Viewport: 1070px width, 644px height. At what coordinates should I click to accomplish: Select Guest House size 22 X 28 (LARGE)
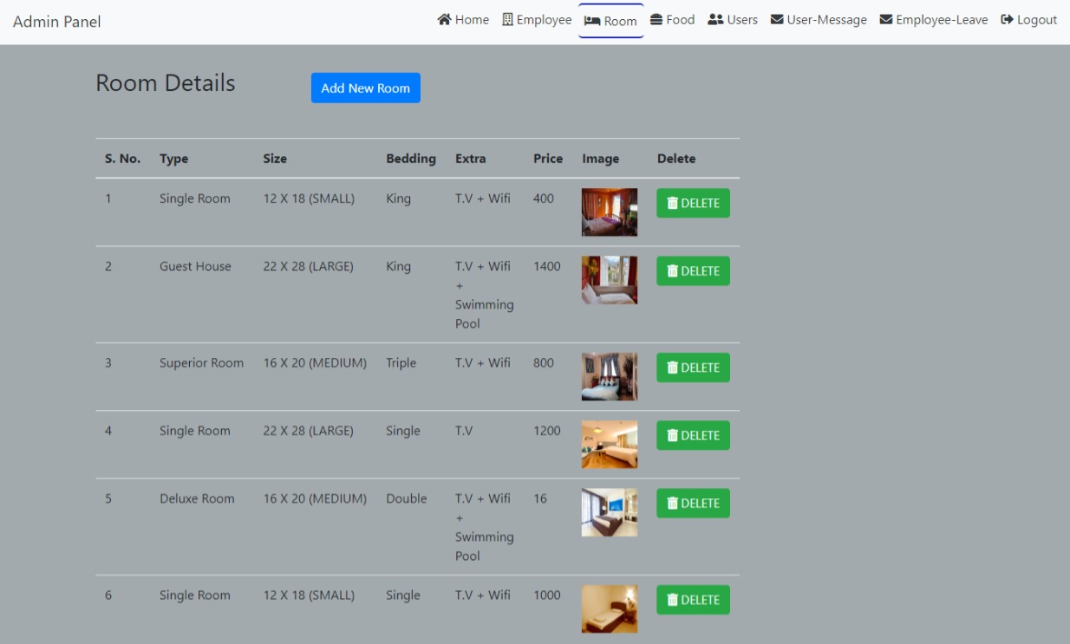(309, 266)
